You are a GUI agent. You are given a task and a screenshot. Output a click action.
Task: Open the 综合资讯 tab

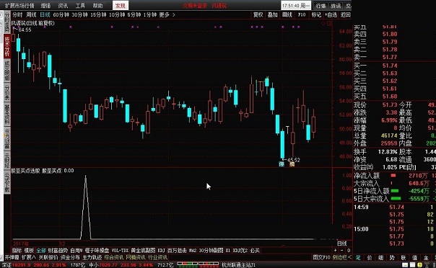coord(114,257)
